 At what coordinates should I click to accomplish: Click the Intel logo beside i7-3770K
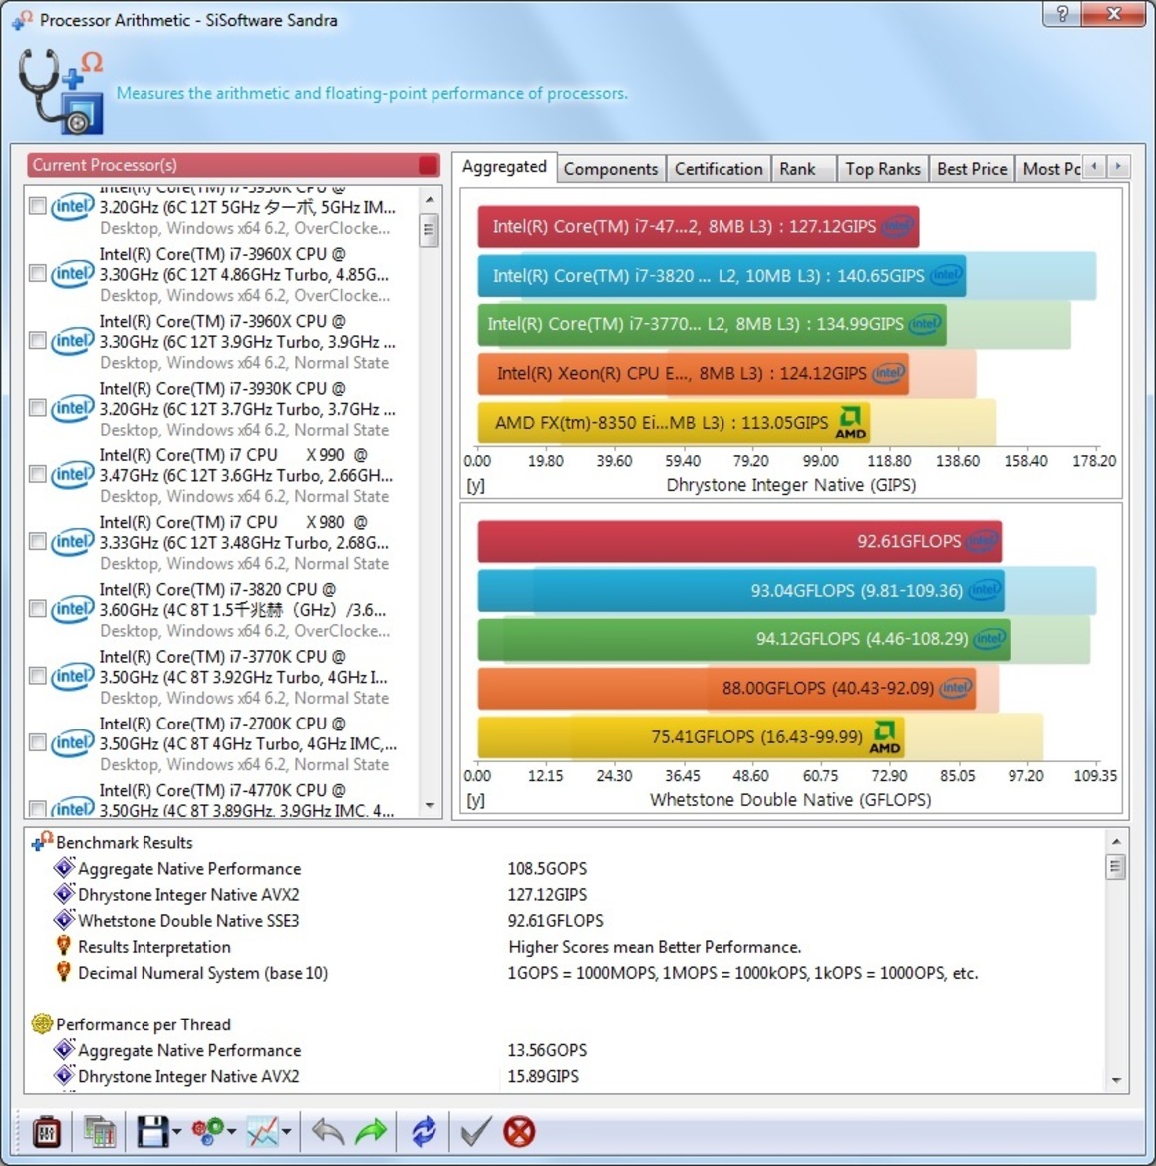point(72,677)
